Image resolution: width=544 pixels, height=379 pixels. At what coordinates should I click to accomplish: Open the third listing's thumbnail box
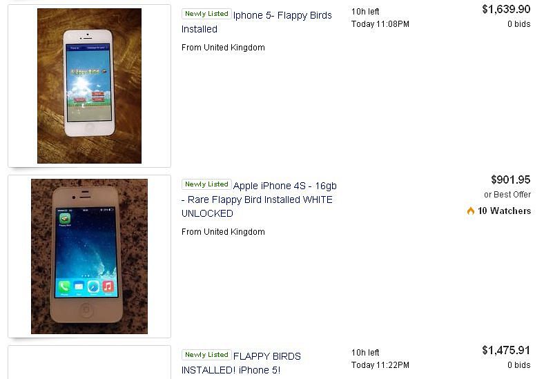tap(90, 362)
